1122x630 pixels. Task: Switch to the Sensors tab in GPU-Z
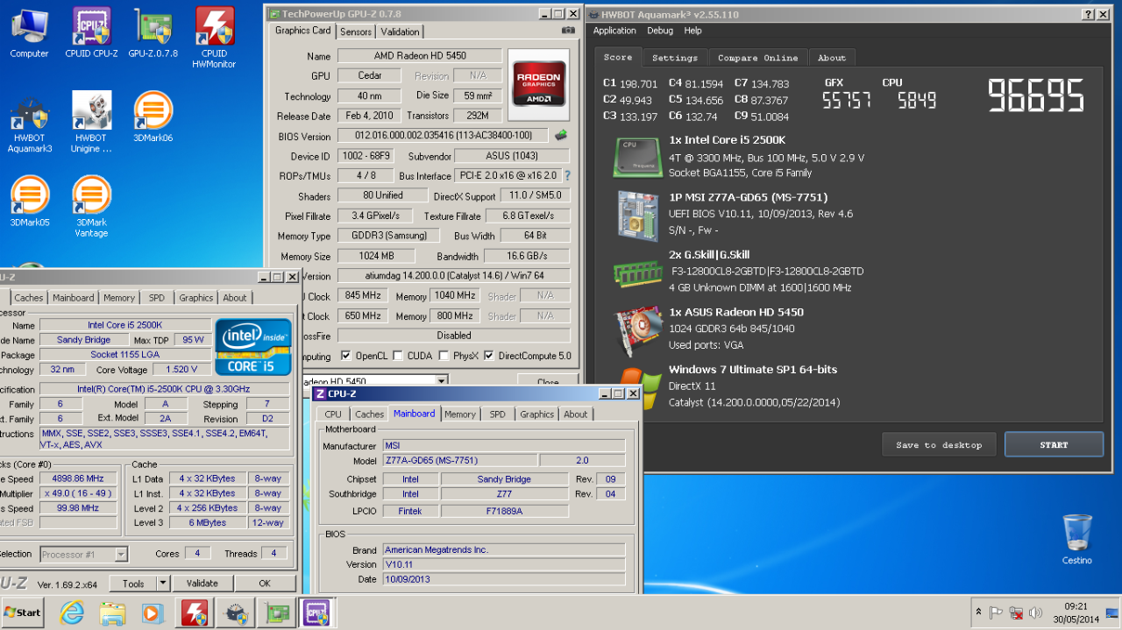click(x=356, y=32)
